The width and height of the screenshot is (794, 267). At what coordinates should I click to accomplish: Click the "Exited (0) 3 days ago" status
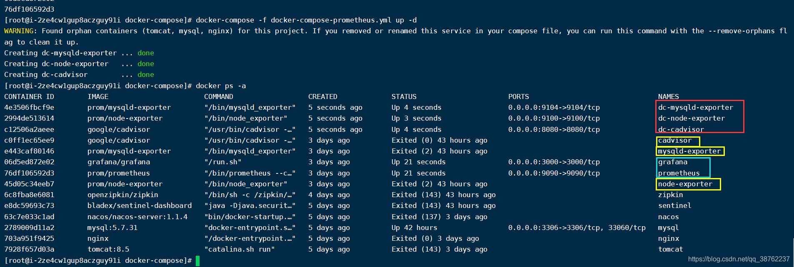click(435, 238)
